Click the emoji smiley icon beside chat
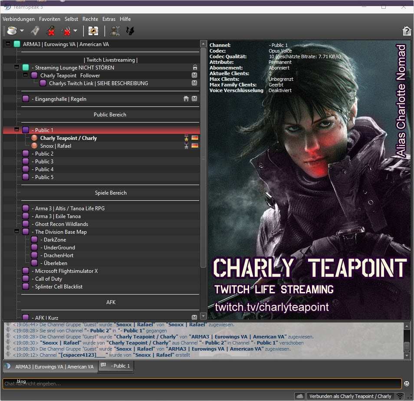This screenshot has width=414, height=401. pyautogui.click(x=407, y=384)
